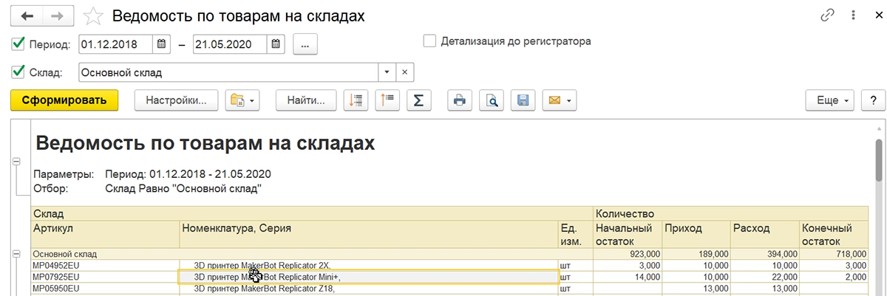
Task: Select cell 3D принтер MakerBot Replicator Mini+
Action: 369,277
